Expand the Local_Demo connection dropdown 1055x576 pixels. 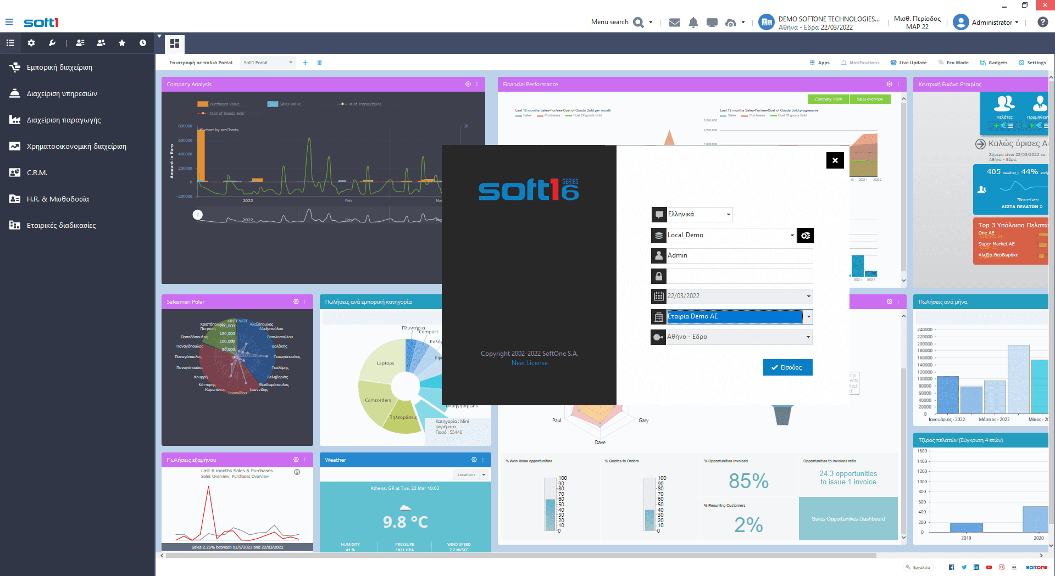click(x=792, y=236)
